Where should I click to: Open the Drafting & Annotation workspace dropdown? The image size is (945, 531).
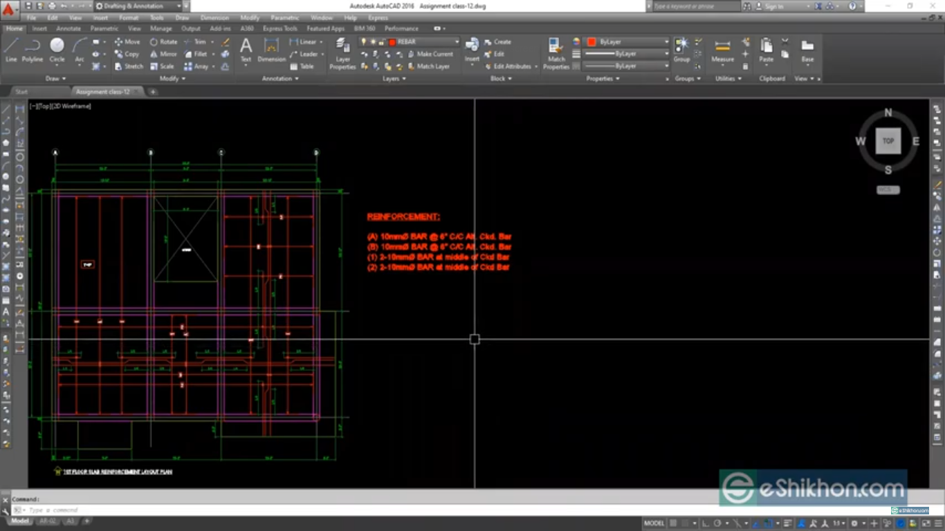click(x=178, y=6)
